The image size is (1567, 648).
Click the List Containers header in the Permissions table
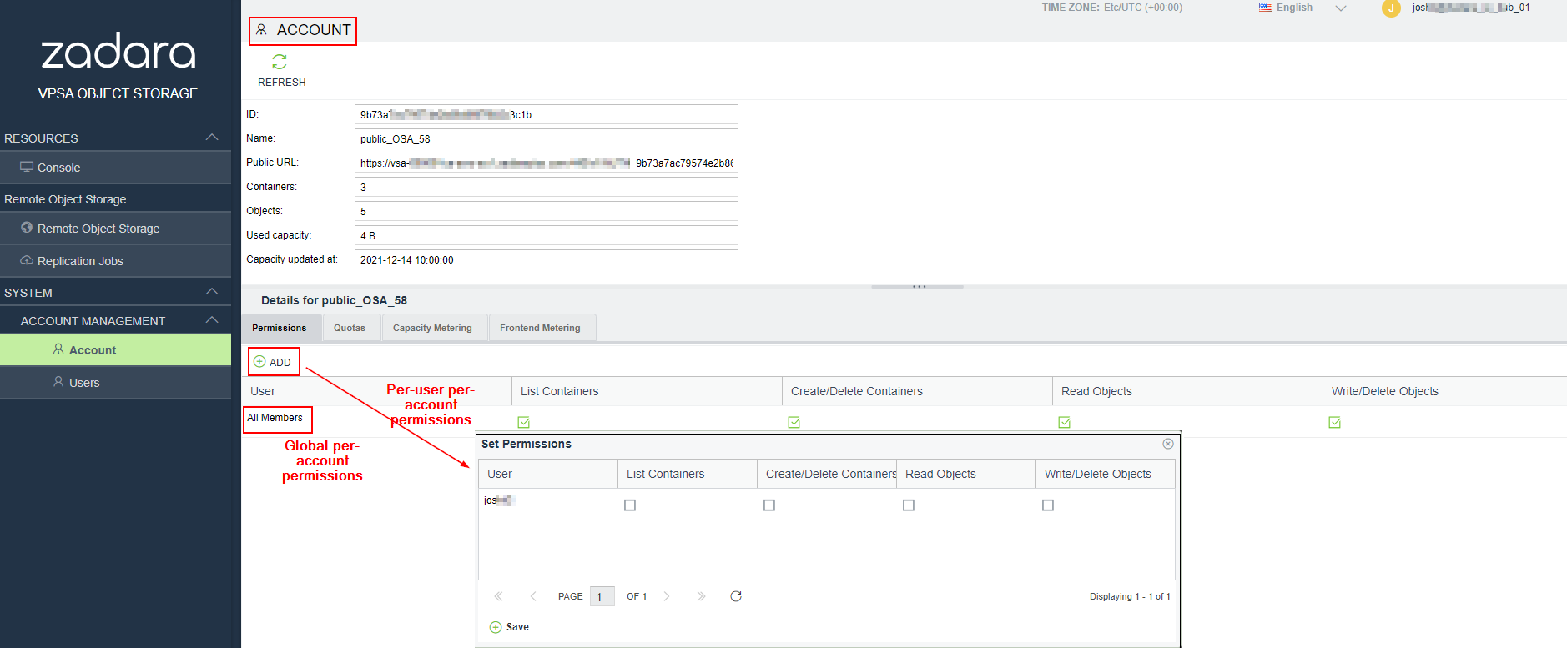point(647,391)
